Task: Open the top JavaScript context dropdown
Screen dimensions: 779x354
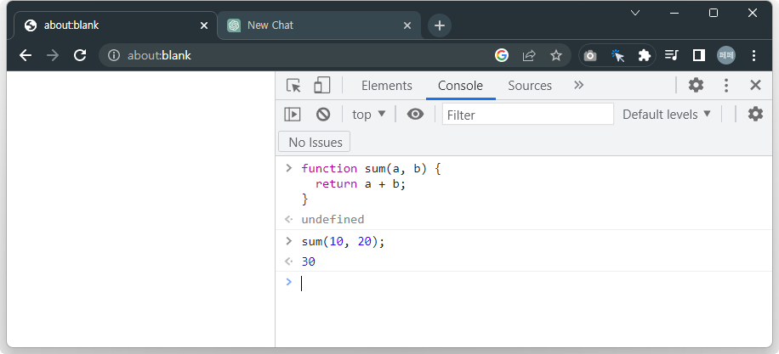Action: tap(368, 115)
